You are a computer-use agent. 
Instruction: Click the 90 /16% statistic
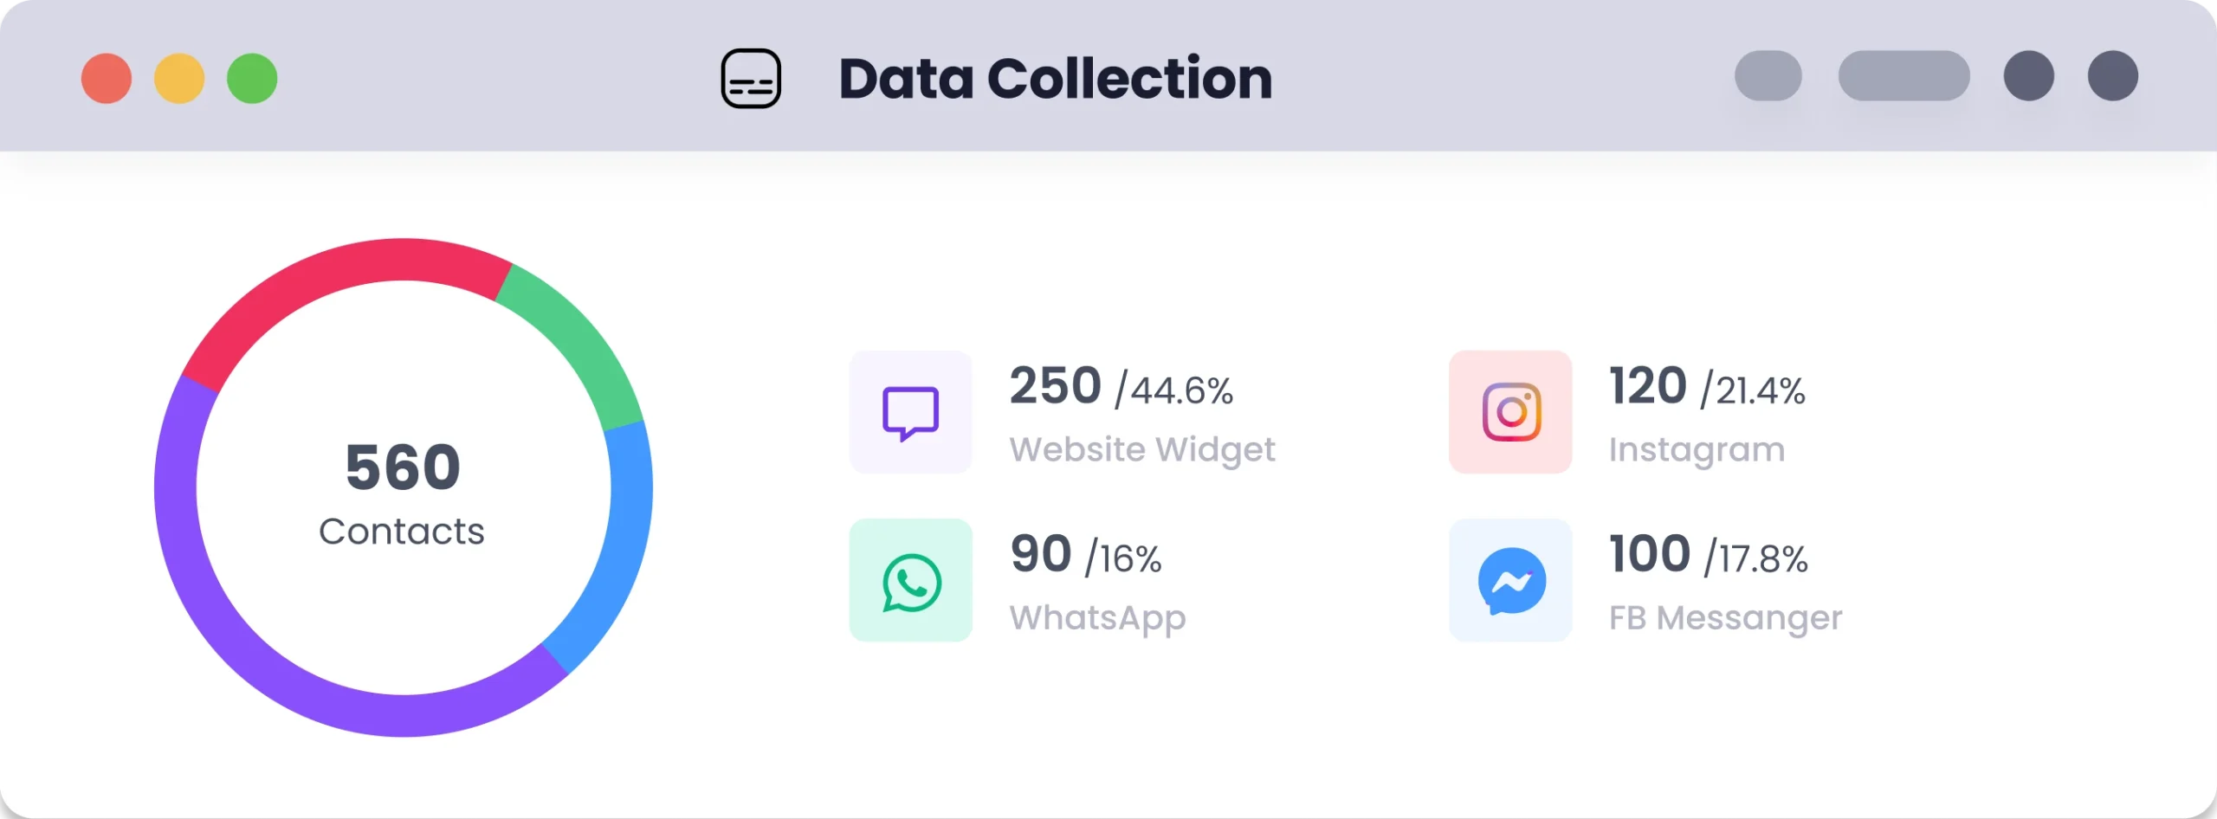tap(1085, 555)
